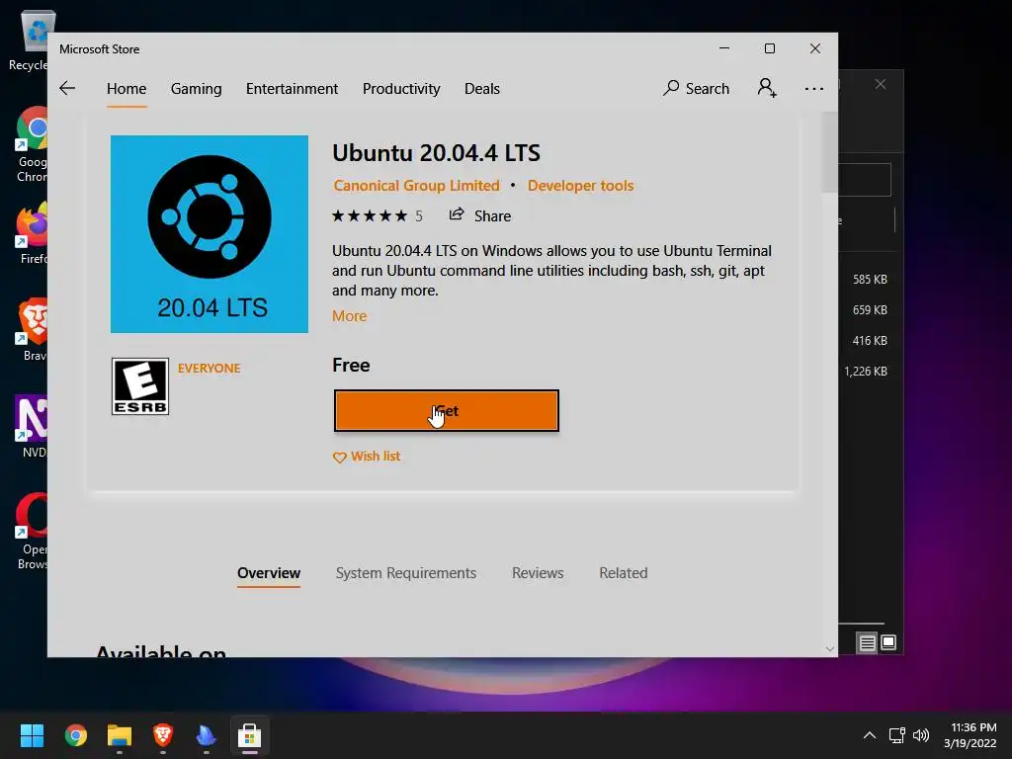Switch to the Reviews tab
The height and width of the screenshot is (759, 1012).
point(538,573)
